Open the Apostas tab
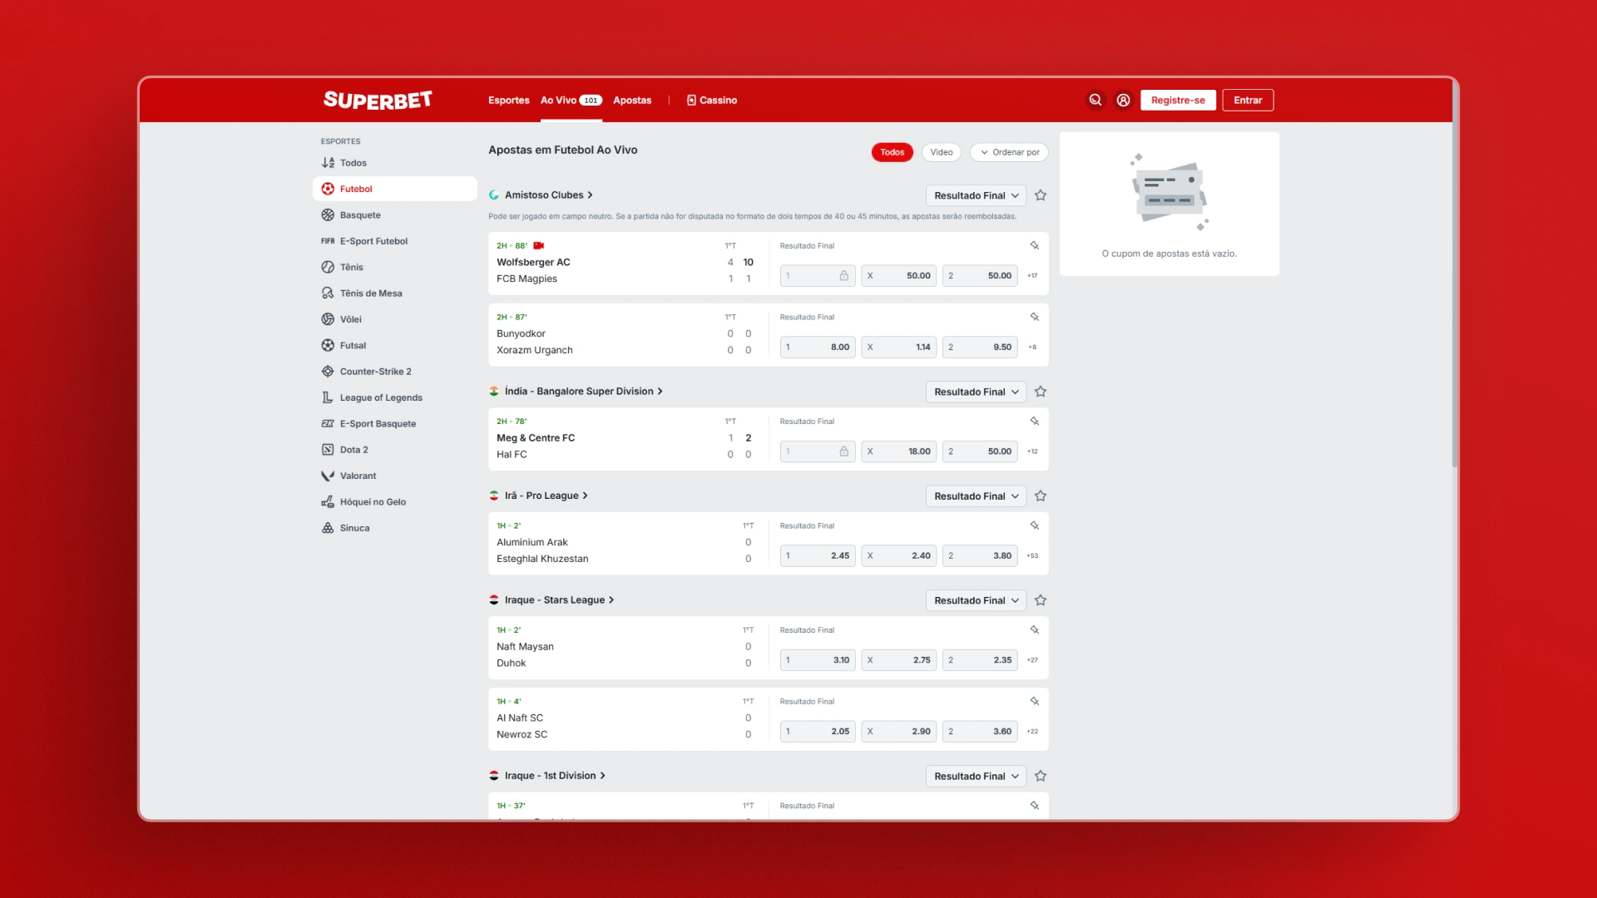The width and height of the screenshot is (1597, 898). pyautogui.click(x=632, y=101)
